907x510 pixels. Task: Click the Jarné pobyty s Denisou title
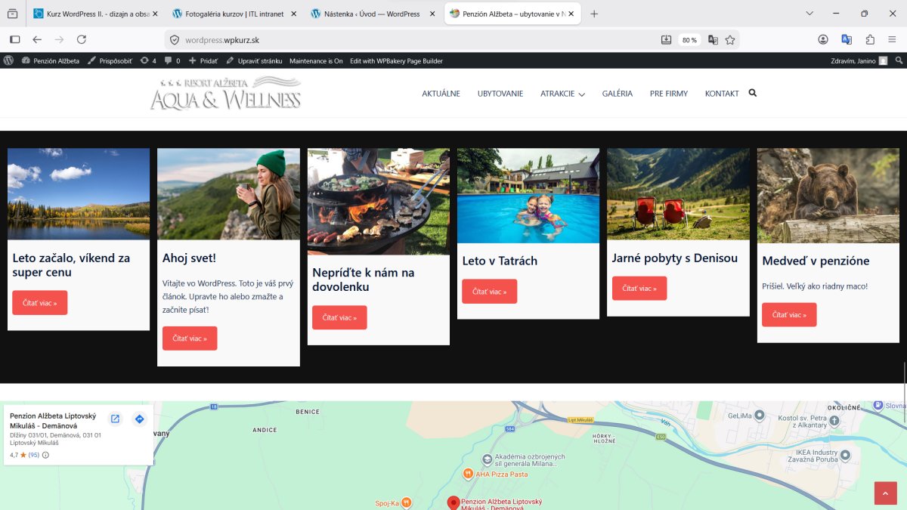pyautogui.click(x=675, y=258)
